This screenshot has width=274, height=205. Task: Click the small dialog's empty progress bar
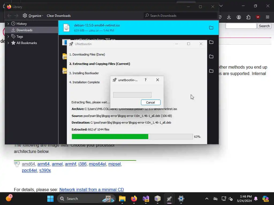coord(132,95)
